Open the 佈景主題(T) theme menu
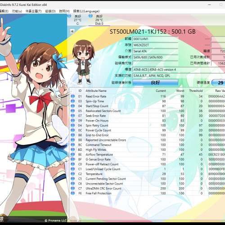Image resolution: width=225 pixels, height=225 pixels. click(x=33, y=11)
